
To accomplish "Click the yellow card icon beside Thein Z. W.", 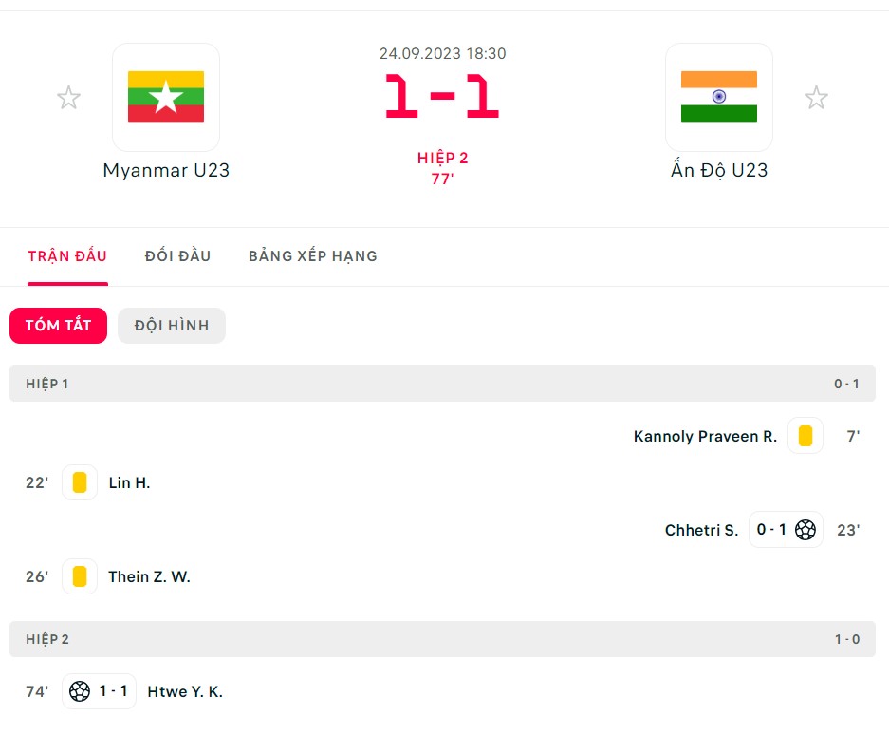I will 80,576.
